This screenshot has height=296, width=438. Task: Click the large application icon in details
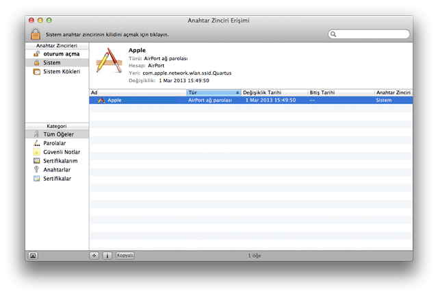(109, 61)
